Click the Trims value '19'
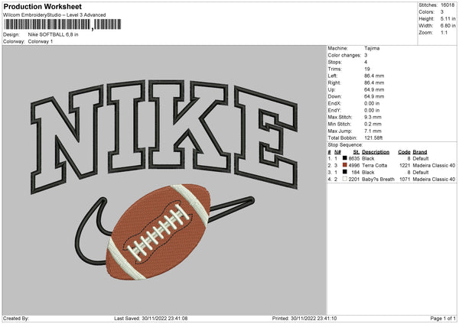The width and height of the screenshot is (459, 324). tap(367, 69)
